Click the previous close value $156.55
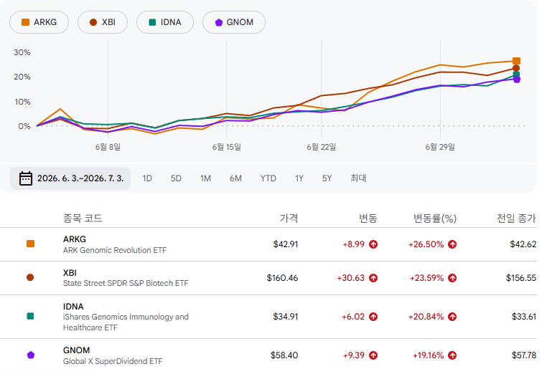Viewport: 547px width, 374px height. tap(521, 278)
